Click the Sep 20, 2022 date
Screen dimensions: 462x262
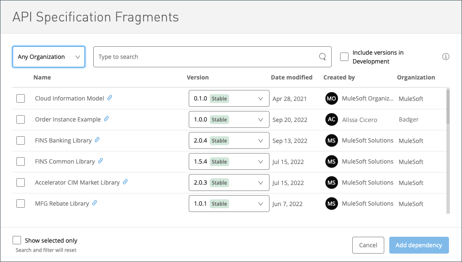[x=290, y=120]
